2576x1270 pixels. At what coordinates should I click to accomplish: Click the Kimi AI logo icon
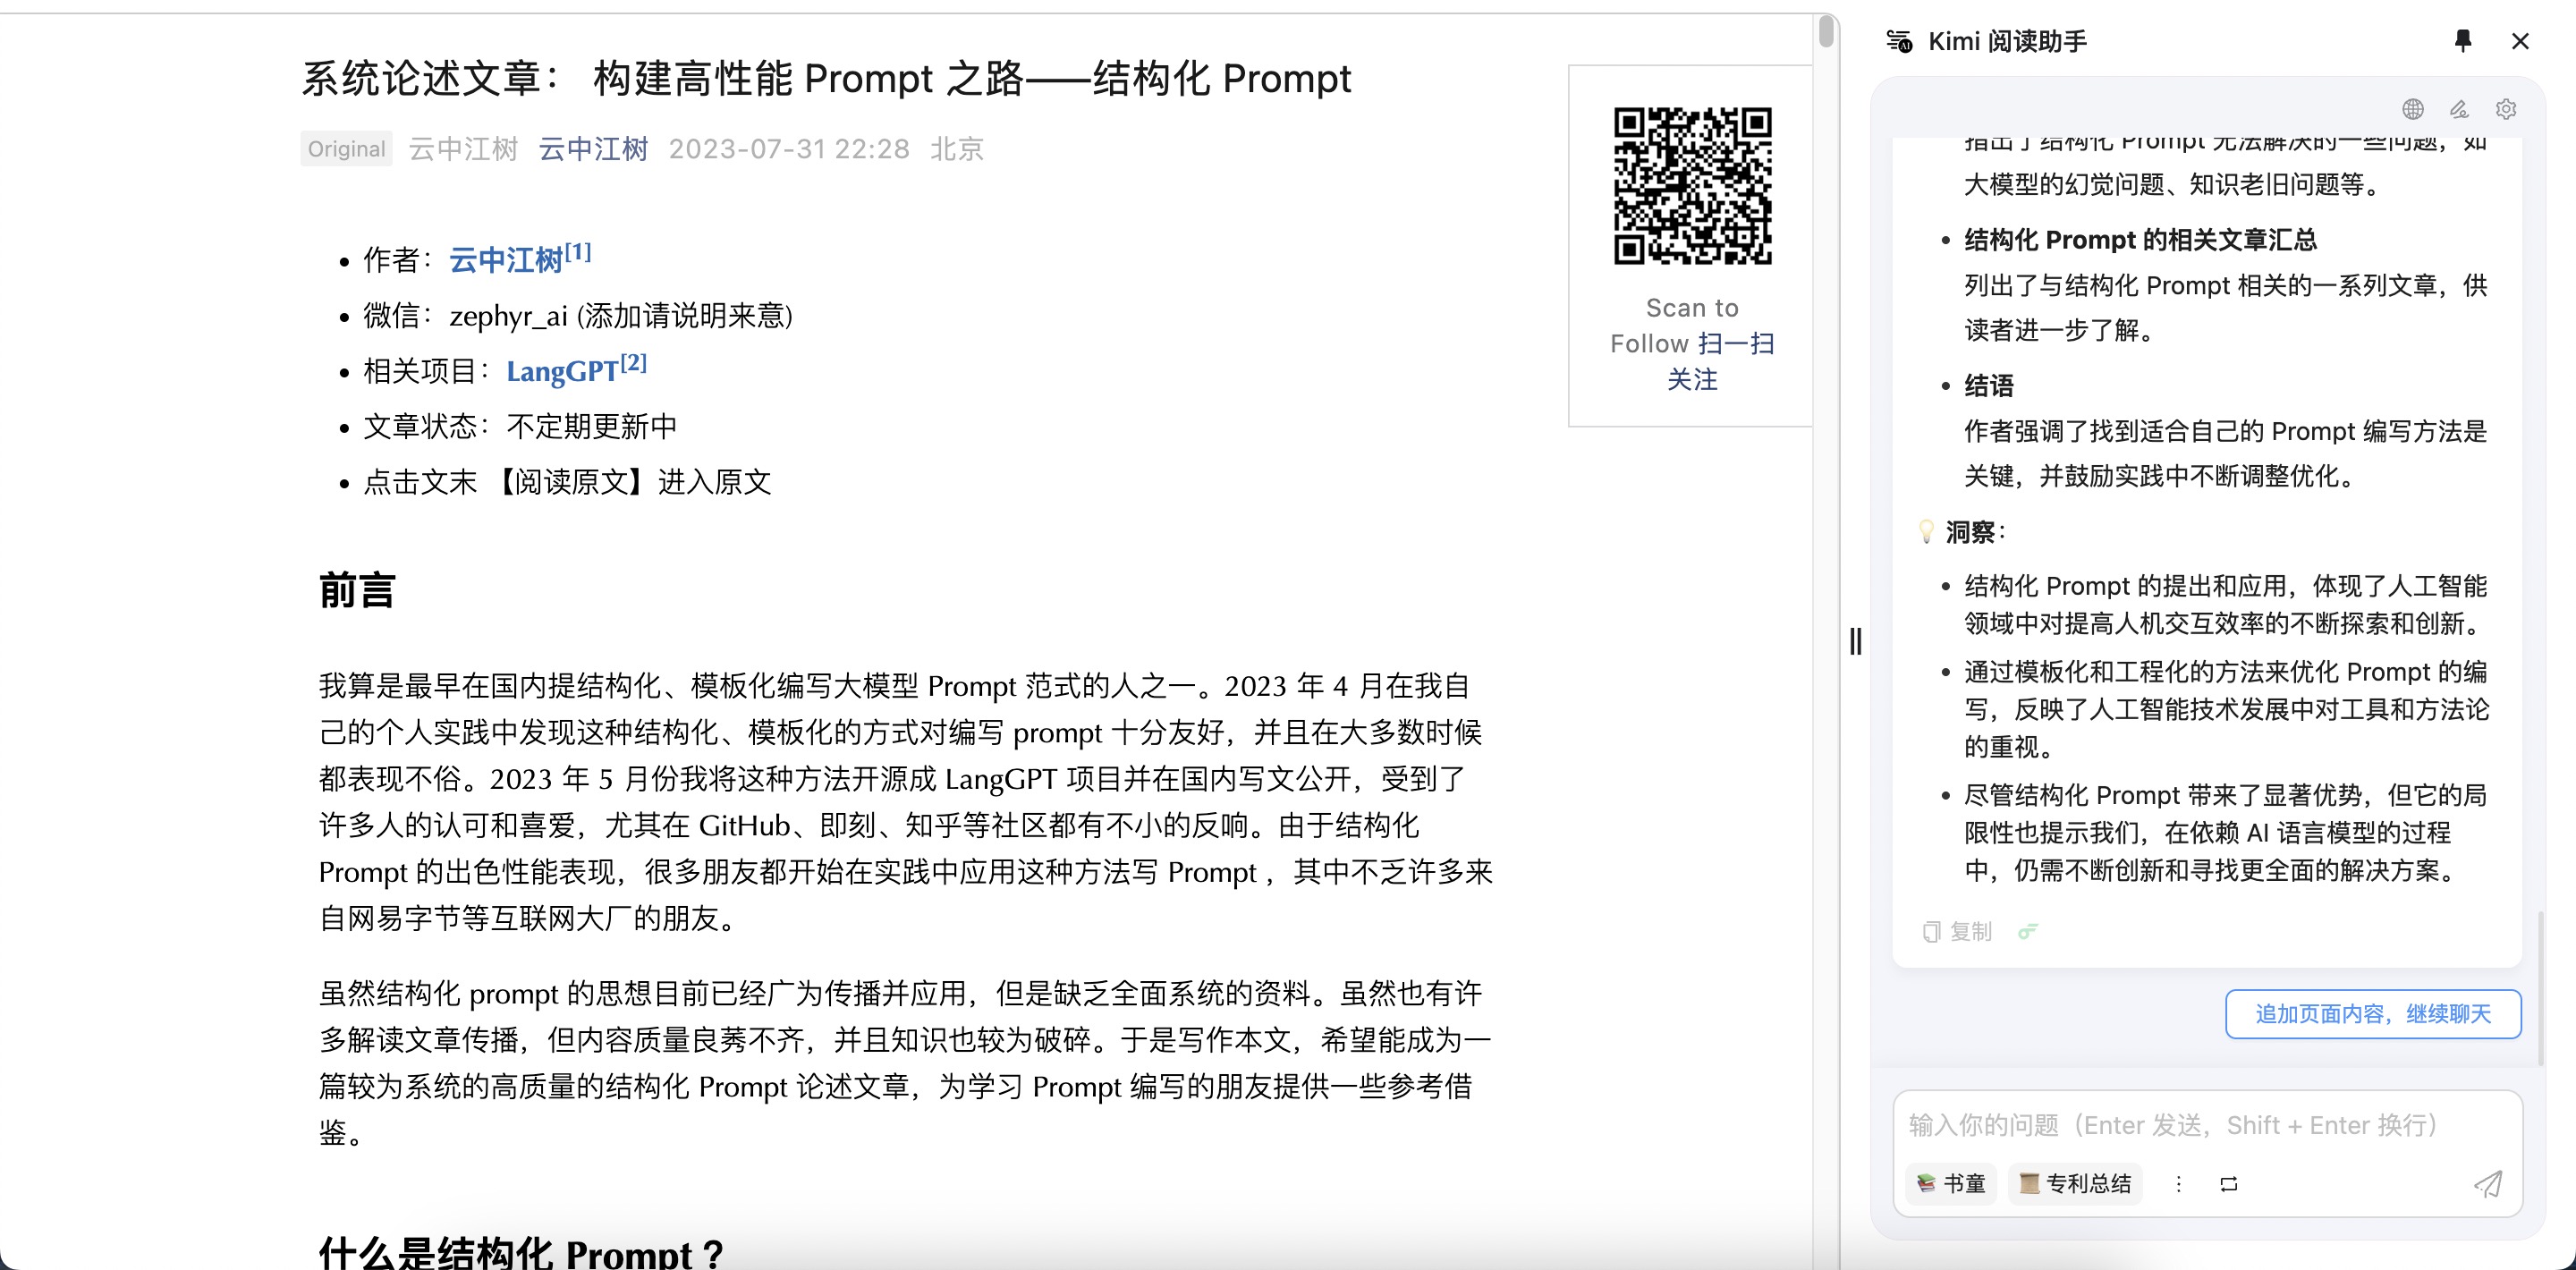pos(1899,41)
